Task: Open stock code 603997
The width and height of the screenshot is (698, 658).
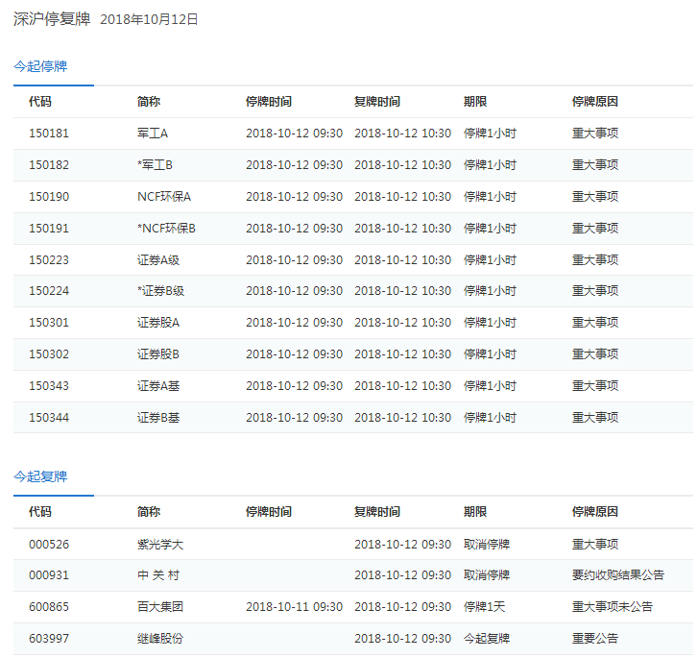Action: point(49,639)
